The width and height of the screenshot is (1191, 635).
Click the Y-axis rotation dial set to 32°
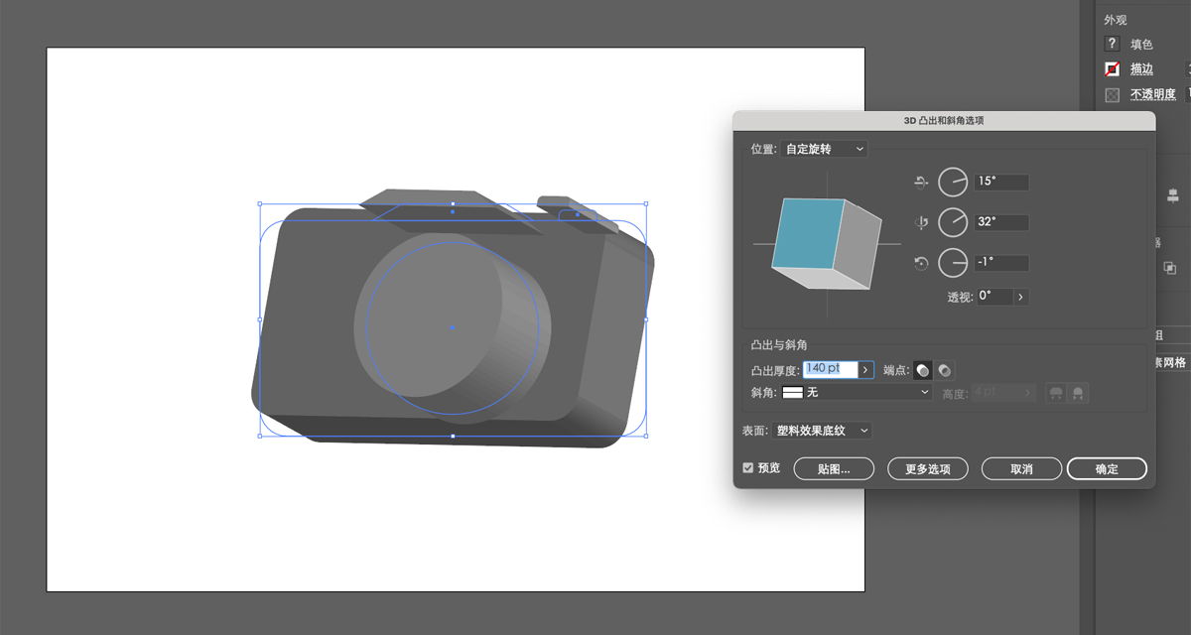click(x=952, y=221)
